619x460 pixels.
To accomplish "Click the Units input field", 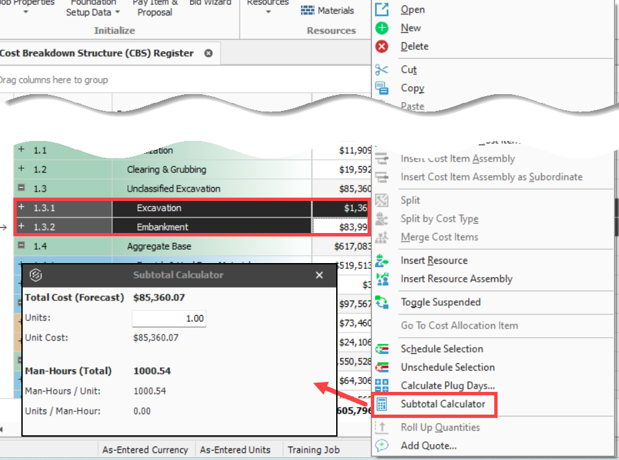I will pyautogui.click(x=169, y=318).
